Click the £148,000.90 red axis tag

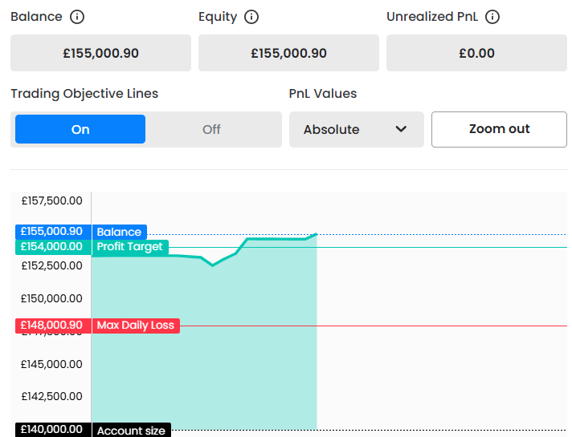click(x=52, y=325)
